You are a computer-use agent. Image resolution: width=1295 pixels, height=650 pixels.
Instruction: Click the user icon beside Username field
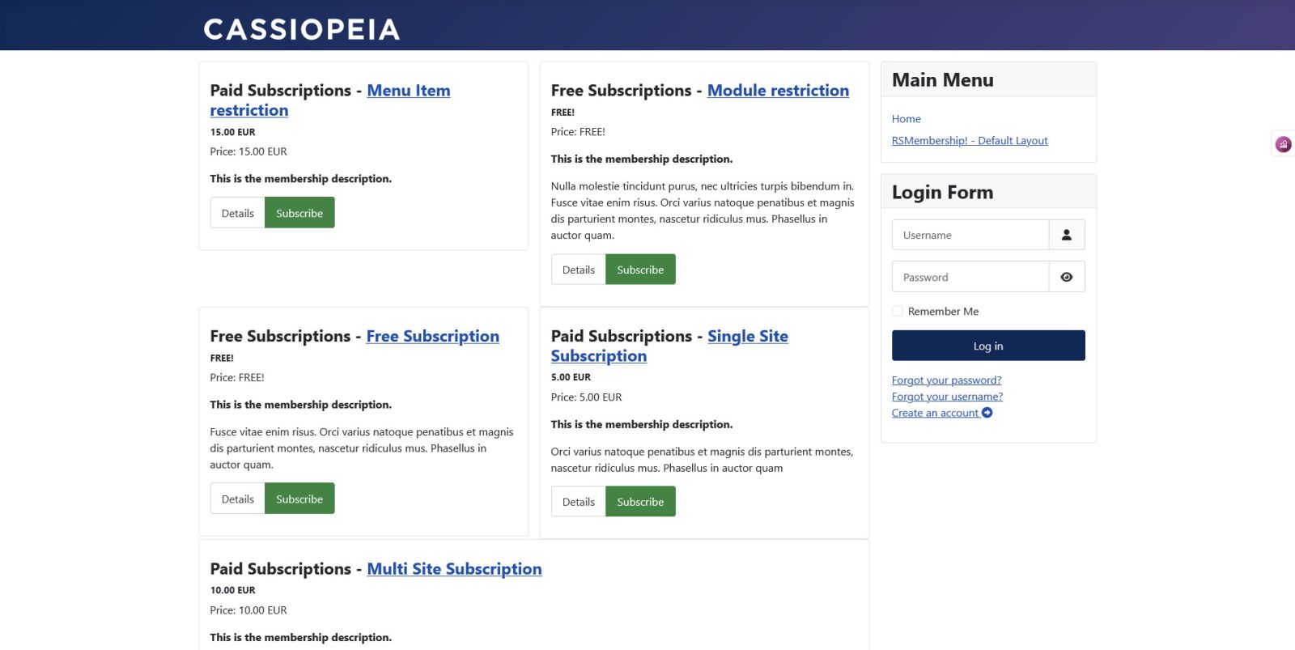tap(1067, 235)
